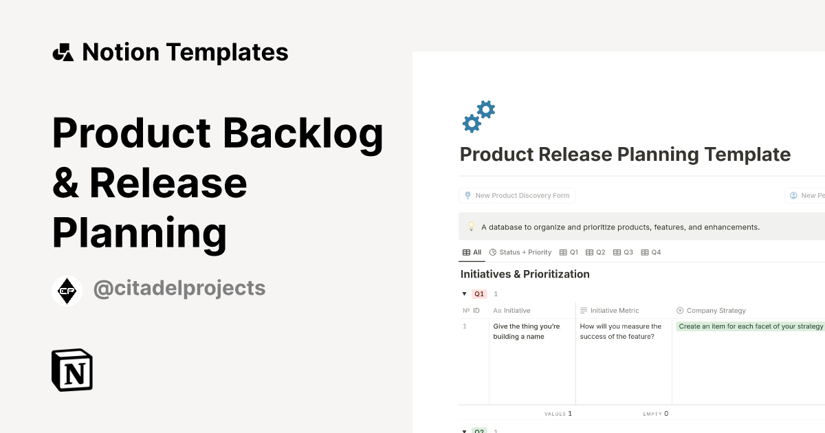Click the clock icon on Status + Priority view
This screenshot has height=433, width=825.
pos(492,252)
